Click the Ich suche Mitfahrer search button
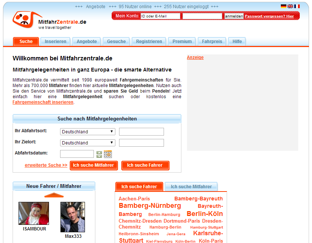Viewport: 312px width, 243px height. click(x=94, y=165)
